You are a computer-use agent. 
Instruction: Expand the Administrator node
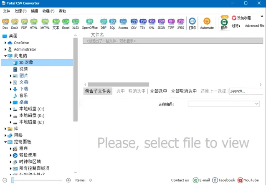[x=5, y=49]
